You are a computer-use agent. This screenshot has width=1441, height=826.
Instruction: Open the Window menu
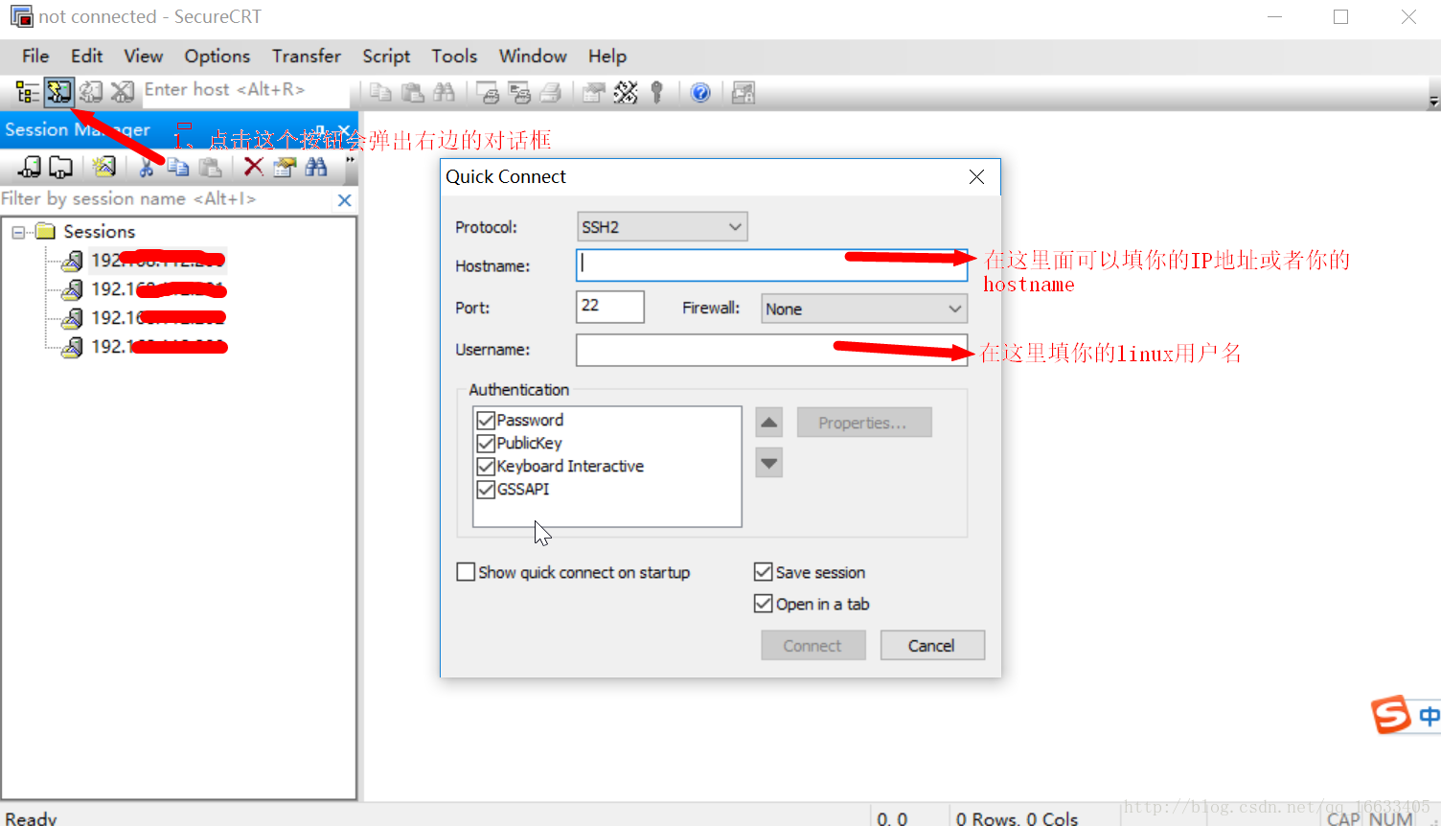click(x=533, y=57)
